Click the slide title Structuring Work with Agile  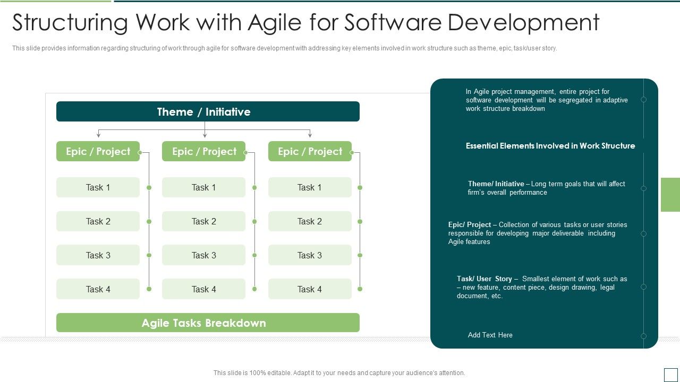tap(305, 23)
